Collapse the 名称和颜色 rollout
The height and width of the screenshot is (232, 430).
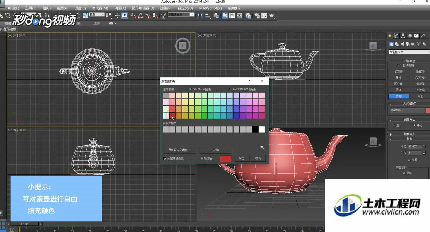[x=409, y=103]
